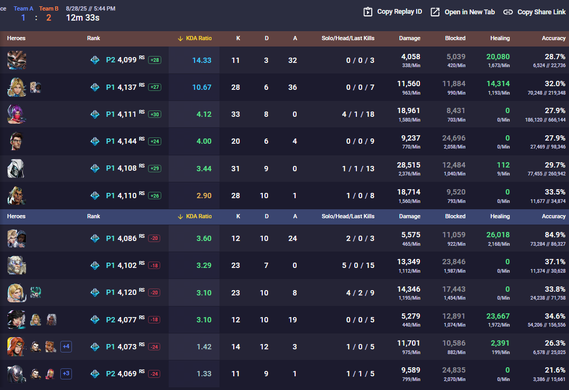Click third hero icon in P2 4,069 row
This screenshot has width=569, height=390.
coord(50,374)
